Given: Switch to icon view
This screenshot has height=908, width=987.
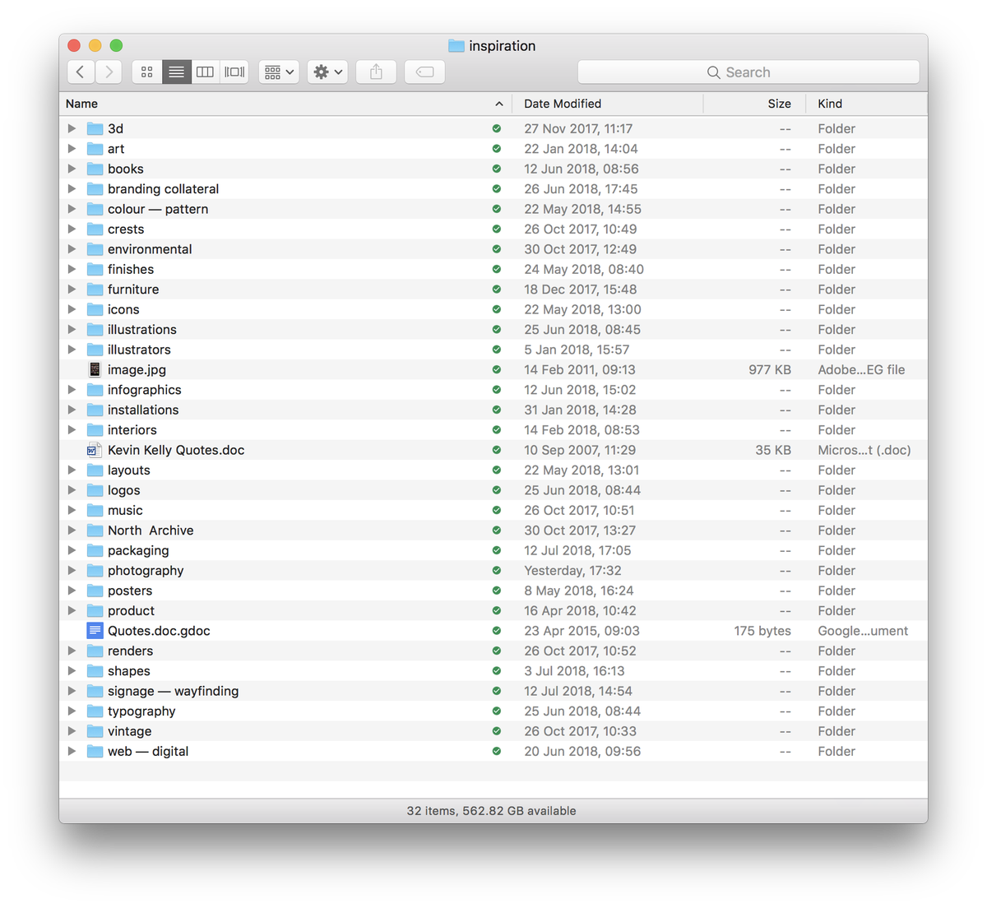Looking at the screenshot, I should 146,72.
